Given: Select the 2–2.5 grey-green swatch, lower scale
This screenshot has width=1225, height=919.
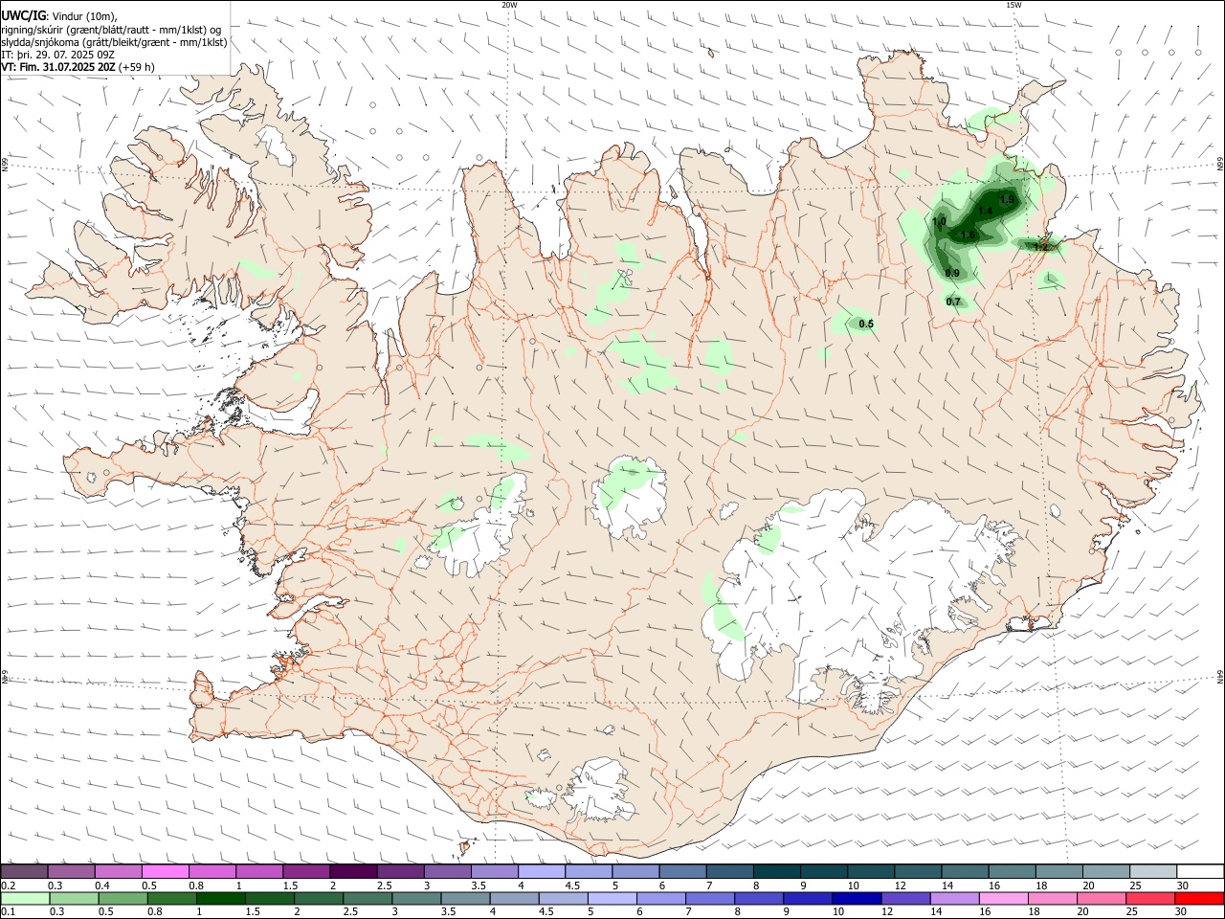Looking at the screenshot, I should [x=319, y=899].
